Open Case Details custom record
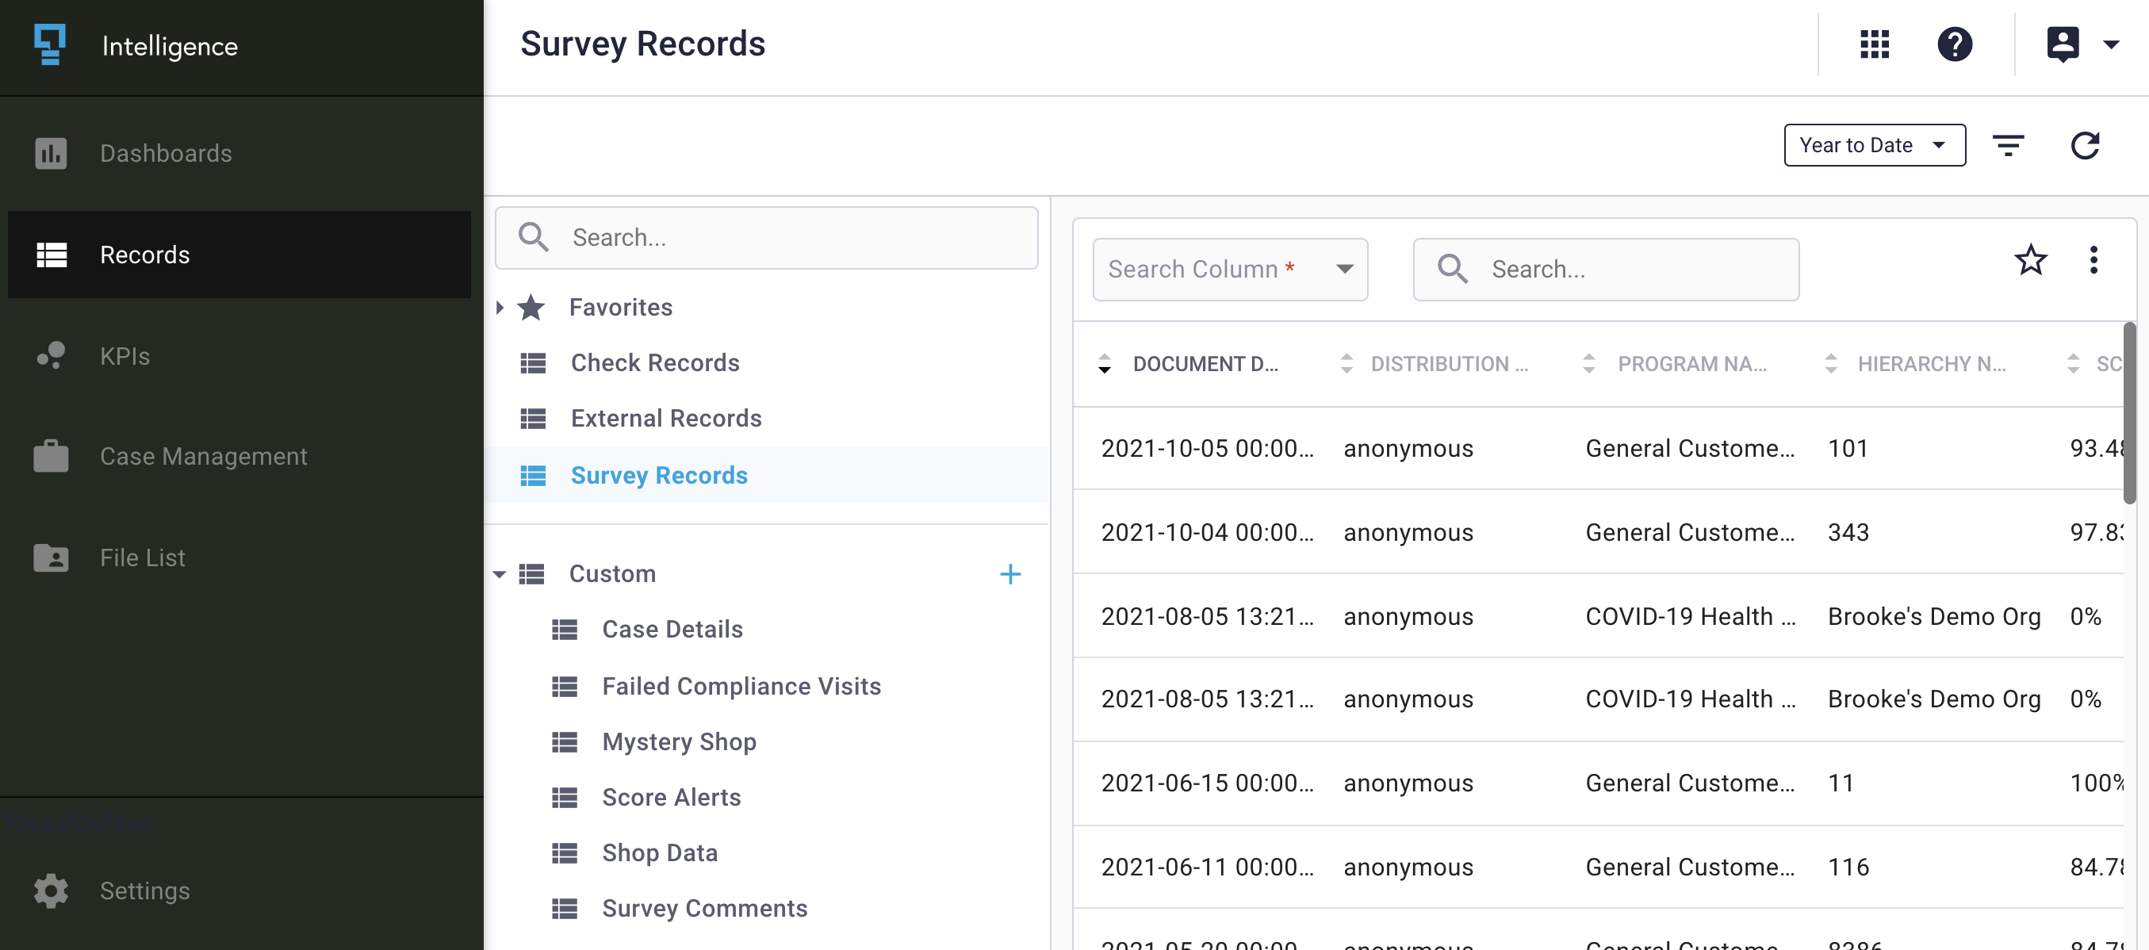 click(x=672, y=629)
